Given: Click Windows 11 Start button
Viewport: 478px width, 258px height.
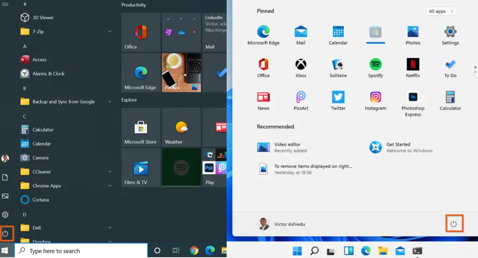Looking at the screenshot, I should tap(297, 251).
